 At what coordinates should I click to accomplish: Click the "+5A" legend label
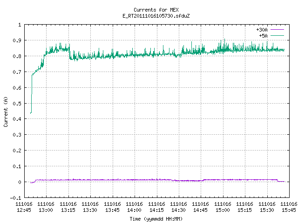[x=263, y=36]
